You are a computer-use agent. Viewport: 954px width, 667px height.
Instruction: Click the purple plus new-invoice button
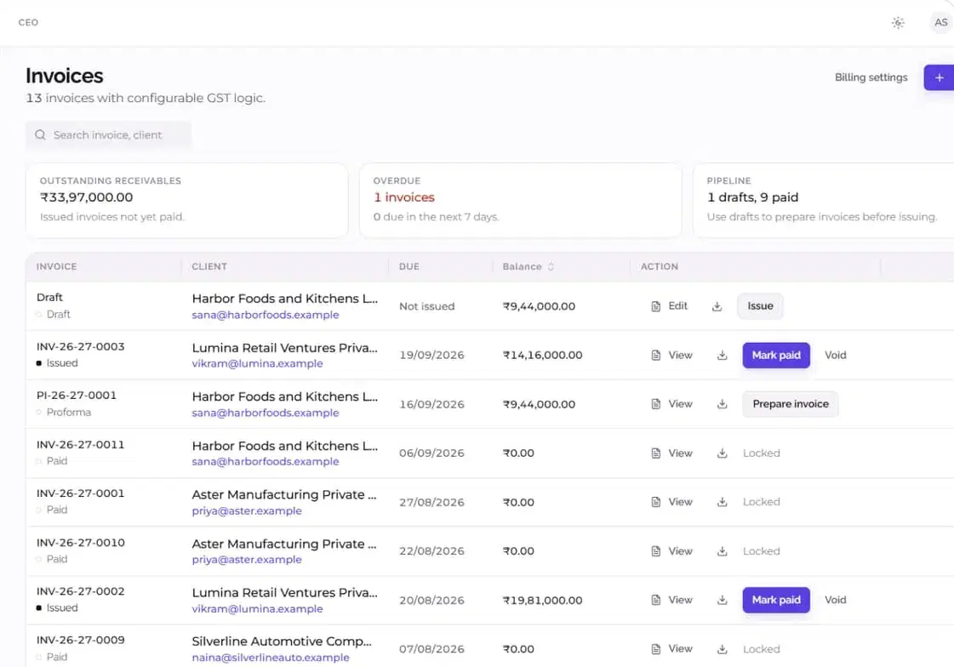939,77
